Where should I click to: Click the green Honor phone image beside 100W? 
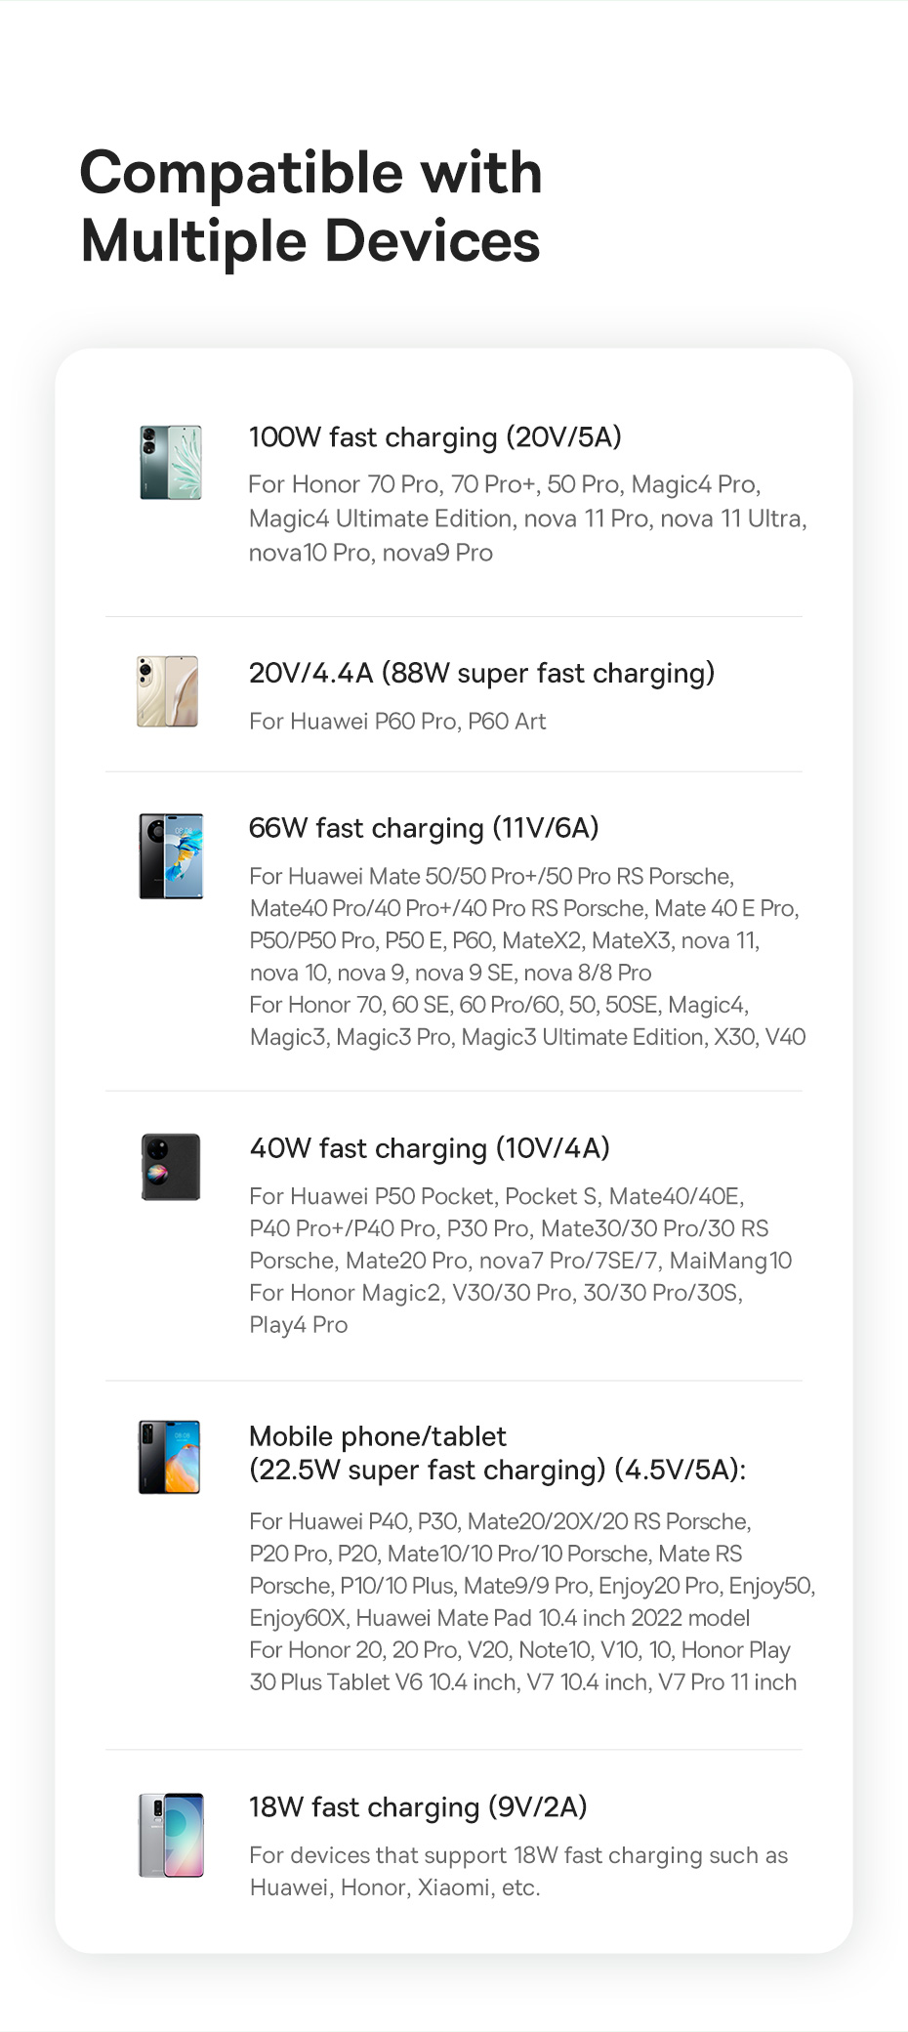[x=171, y=463]
